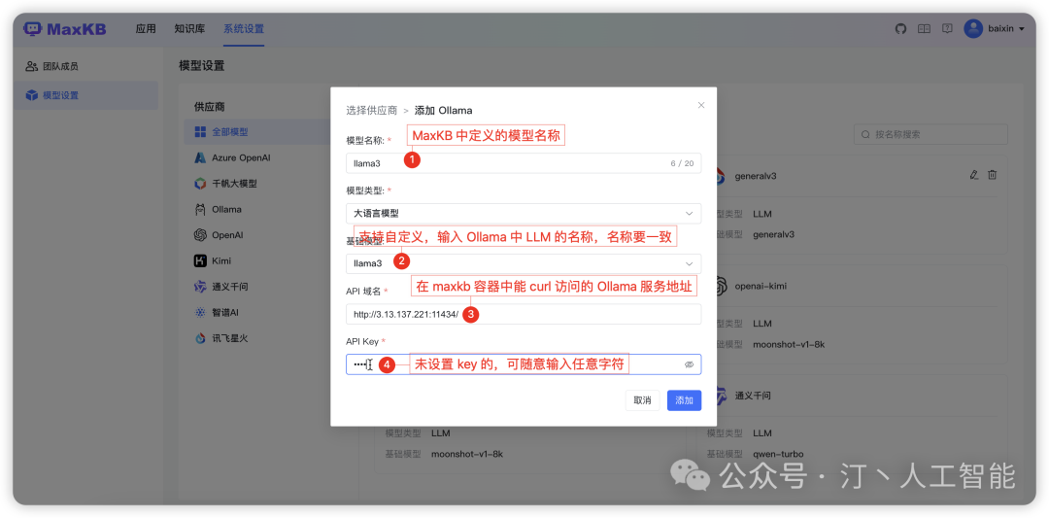1049x518 pixels.
Task: Delete the generalv3 model
Action: 992,175
